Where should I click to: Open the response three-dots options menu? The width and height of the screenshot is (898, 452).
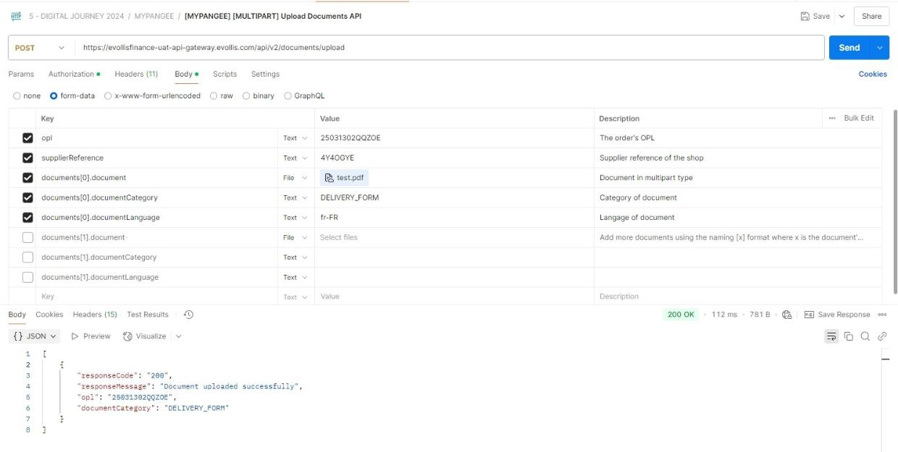tap(882, 315)
